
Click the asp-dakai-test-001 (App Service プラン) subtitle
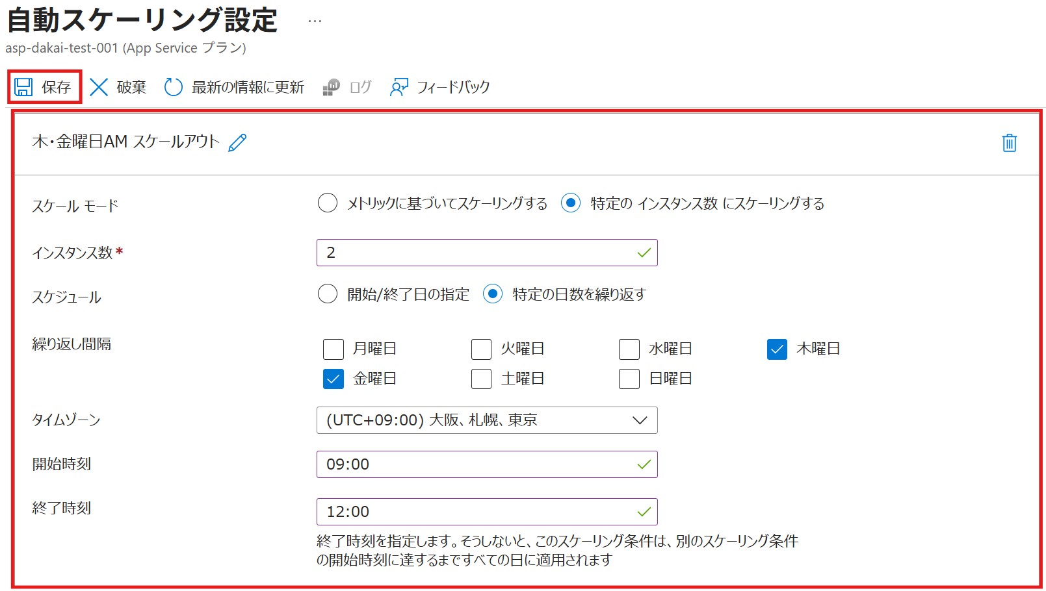coord(125,48)
